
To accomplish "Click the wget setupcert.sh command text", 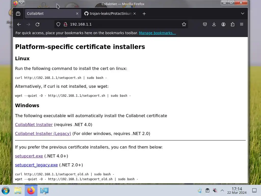I will (73, 96).
